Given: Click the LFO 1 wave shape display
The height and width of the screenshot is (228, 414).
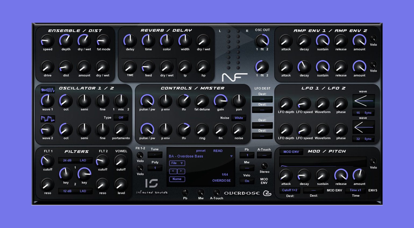Looking at the screenshot, I should pos(363,101).
